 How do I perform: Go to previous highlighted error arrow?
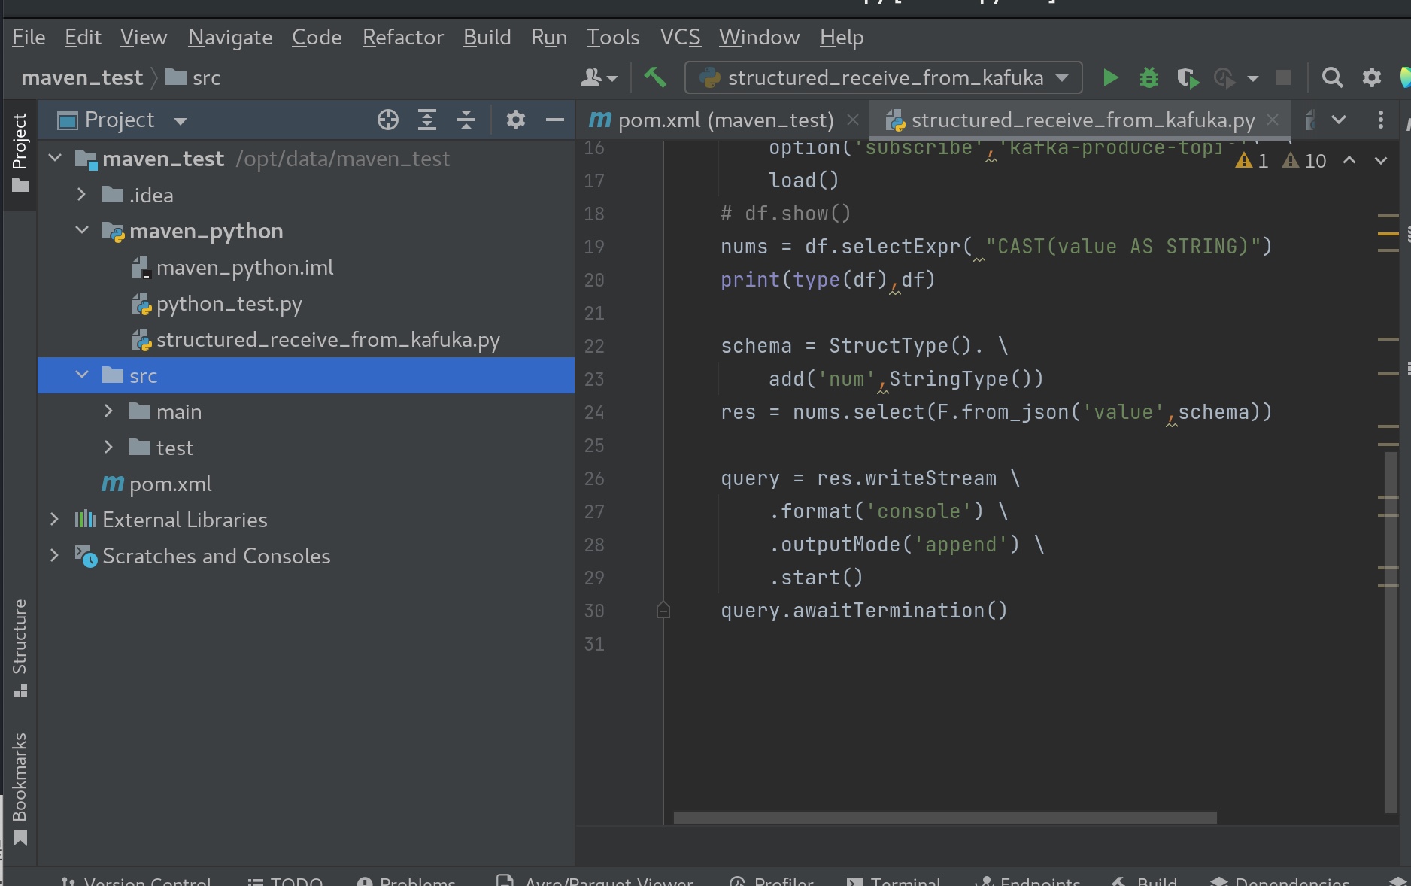1349,160
